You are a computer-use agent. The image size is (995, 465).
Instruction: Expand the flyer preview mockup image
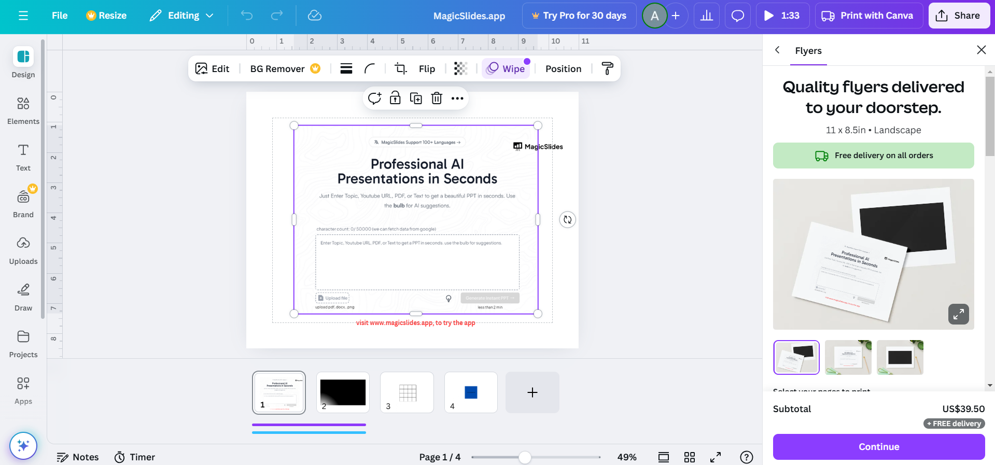(958, 314)
